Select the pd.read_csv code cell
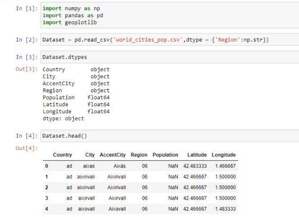Screen dimensions: 299x217 click(156, 40)
